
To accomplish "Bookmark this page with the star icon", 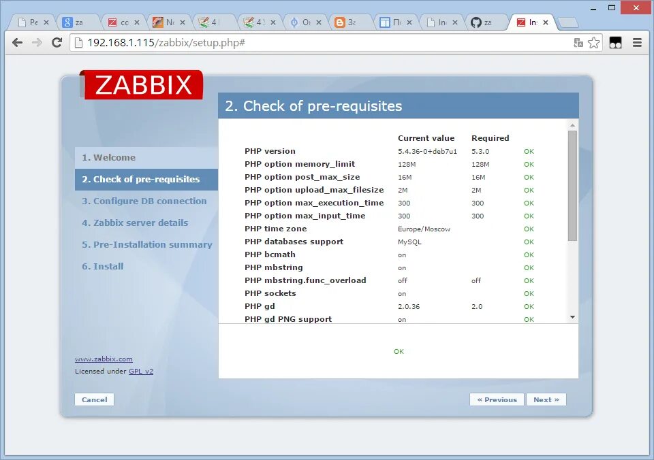I will tap(593, 42).
